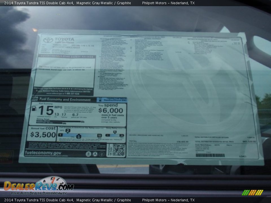Open the fueleconomy.gov link
271x203 pixels.
point(43,153)
